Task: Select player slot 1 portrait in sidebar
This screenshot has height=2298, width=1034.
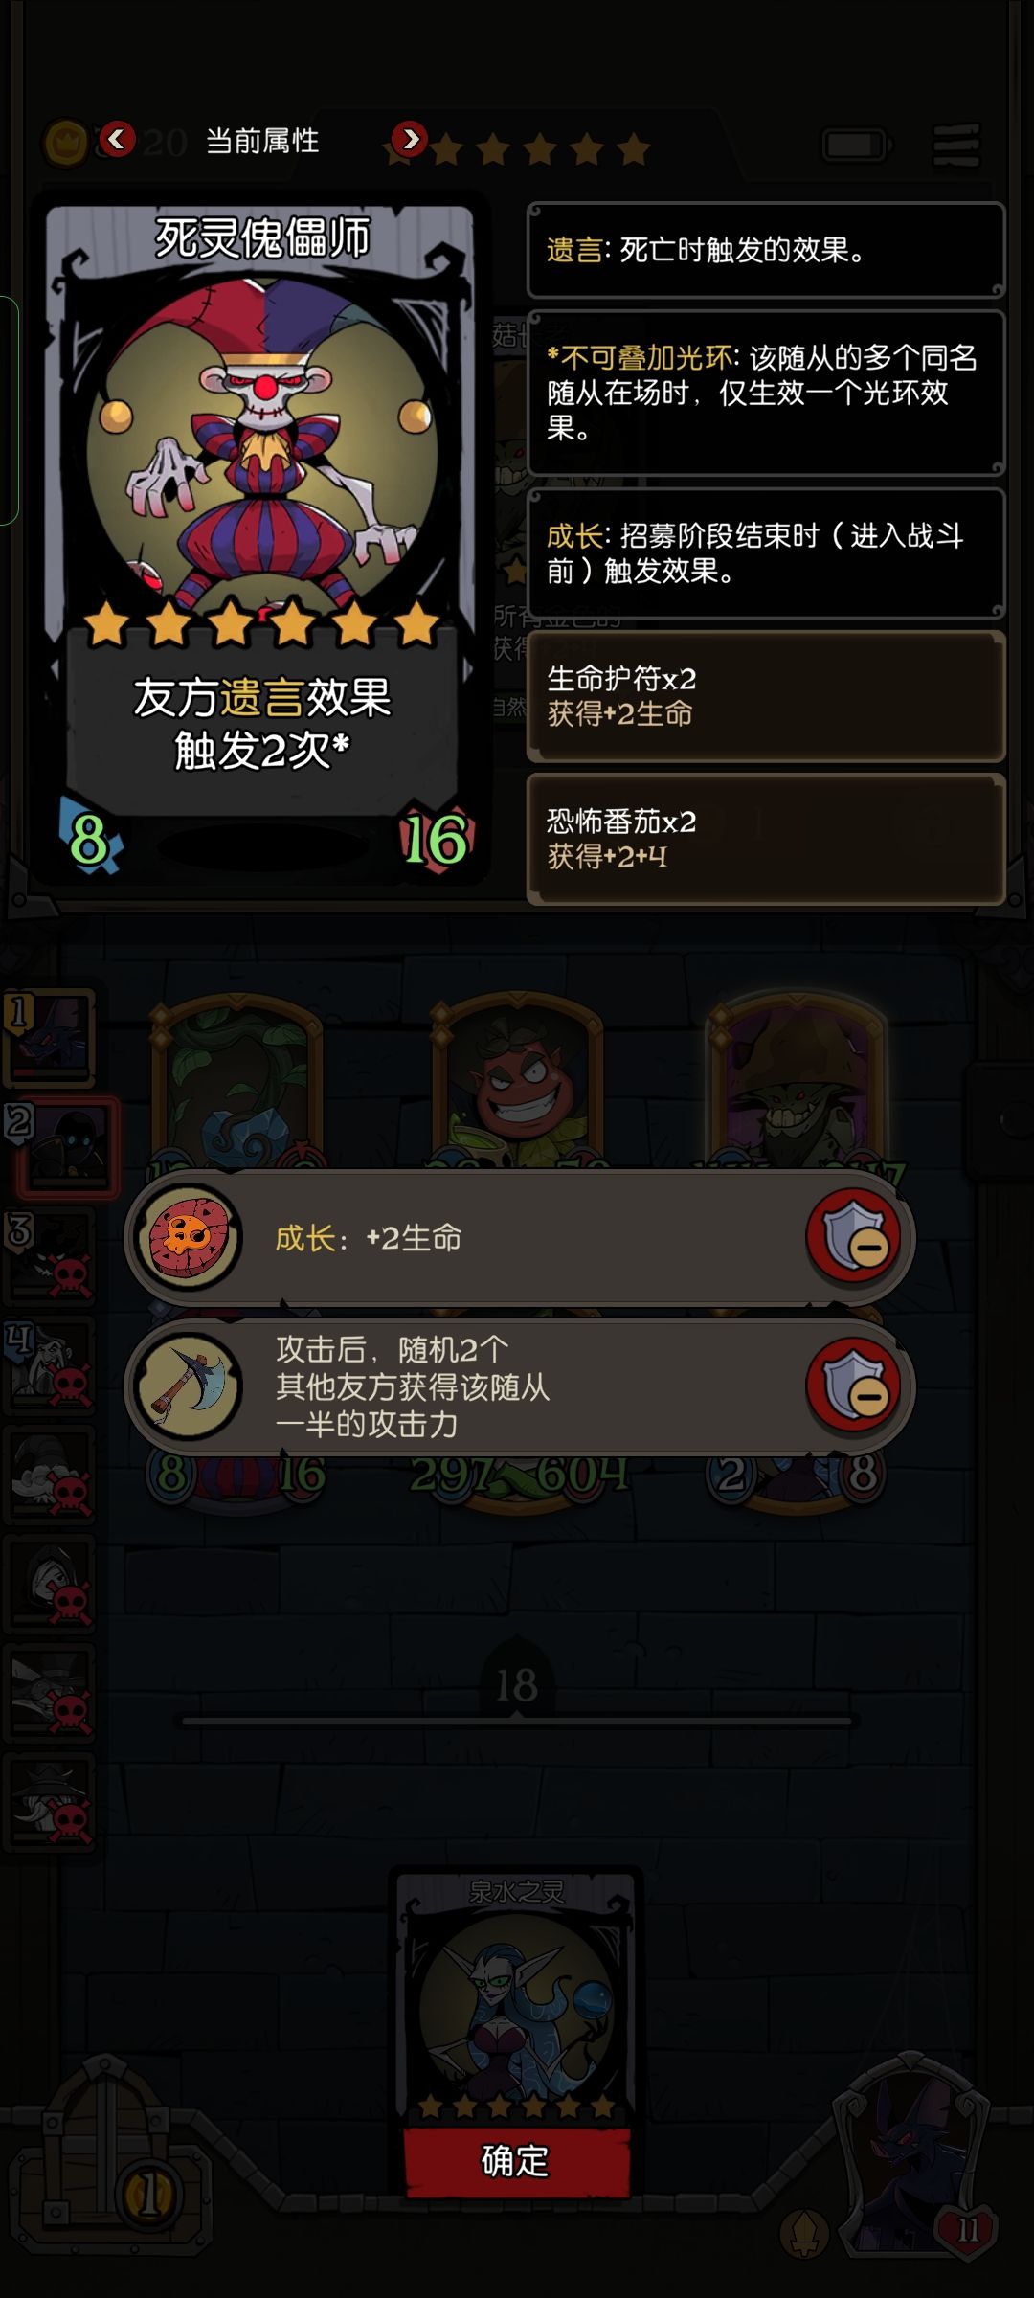Action: click(50, 1037)
